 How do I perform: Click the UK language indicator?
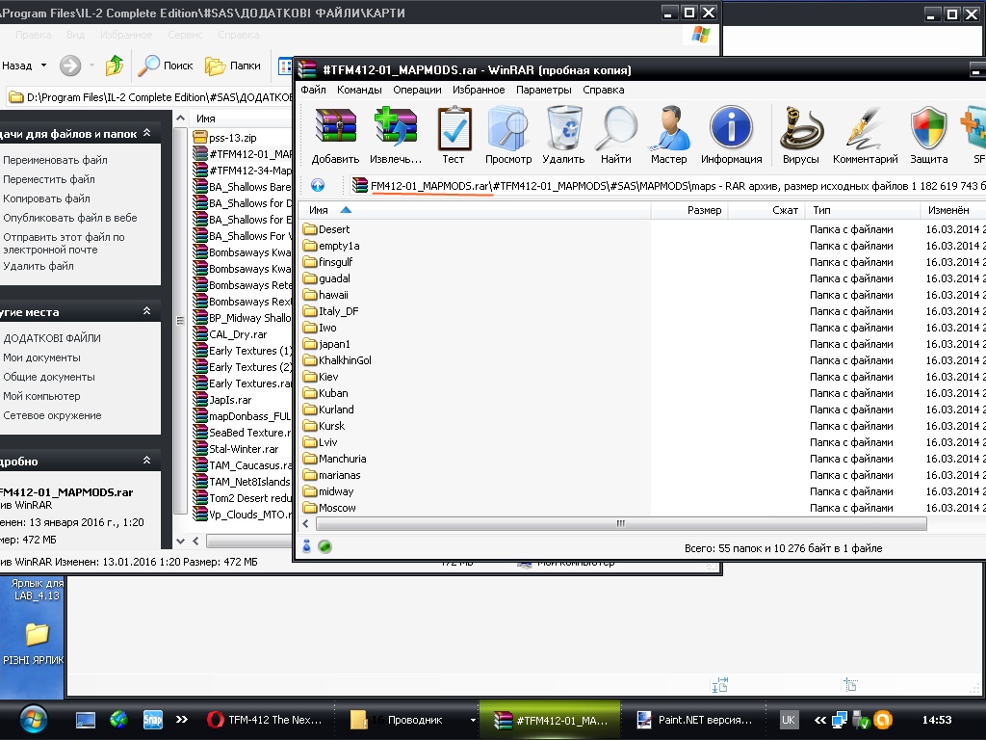tap(788, 719)
